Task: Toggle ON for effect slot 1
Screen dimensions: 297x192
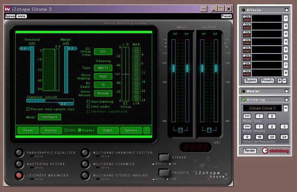Action: pyautogui.click(x=247, y=16)
